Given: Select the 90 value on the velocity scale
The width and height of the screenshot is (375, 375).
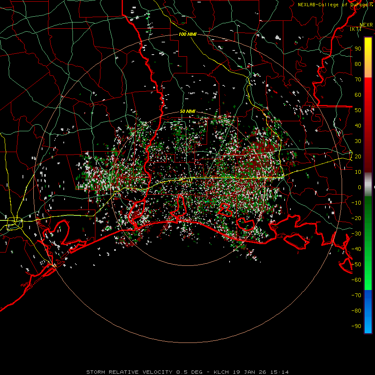Looking at the screenshot, I should [x=358, y=49].
